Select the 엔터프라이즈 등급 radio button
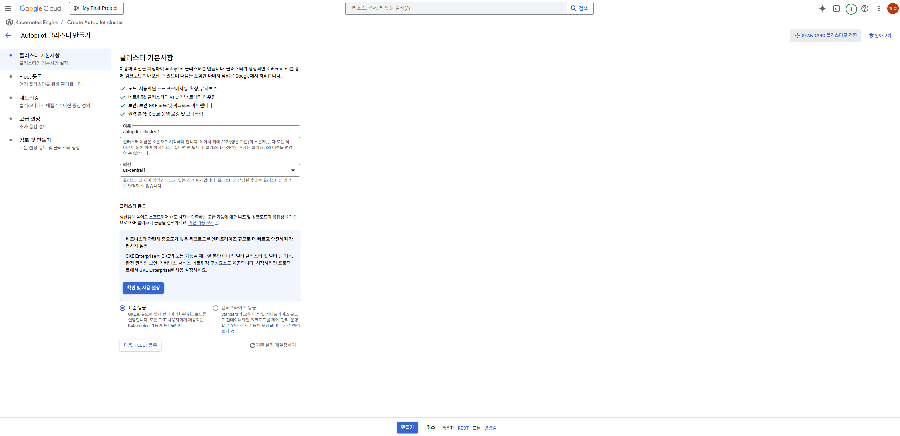Image resolution: width=900 pixels, height=436 pixels. tap(216, 308)
